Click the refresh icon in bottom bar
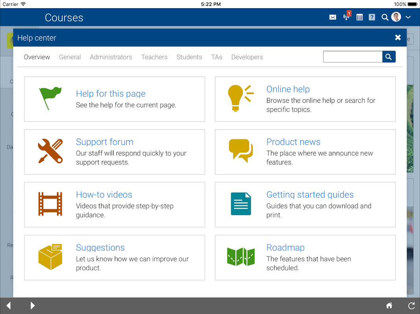Image resolution: width=420 pixels, height=314 pixels. click(x=411, y=305)
